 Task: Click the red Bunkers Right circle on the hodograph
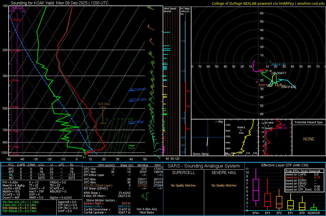click(257, 82)
